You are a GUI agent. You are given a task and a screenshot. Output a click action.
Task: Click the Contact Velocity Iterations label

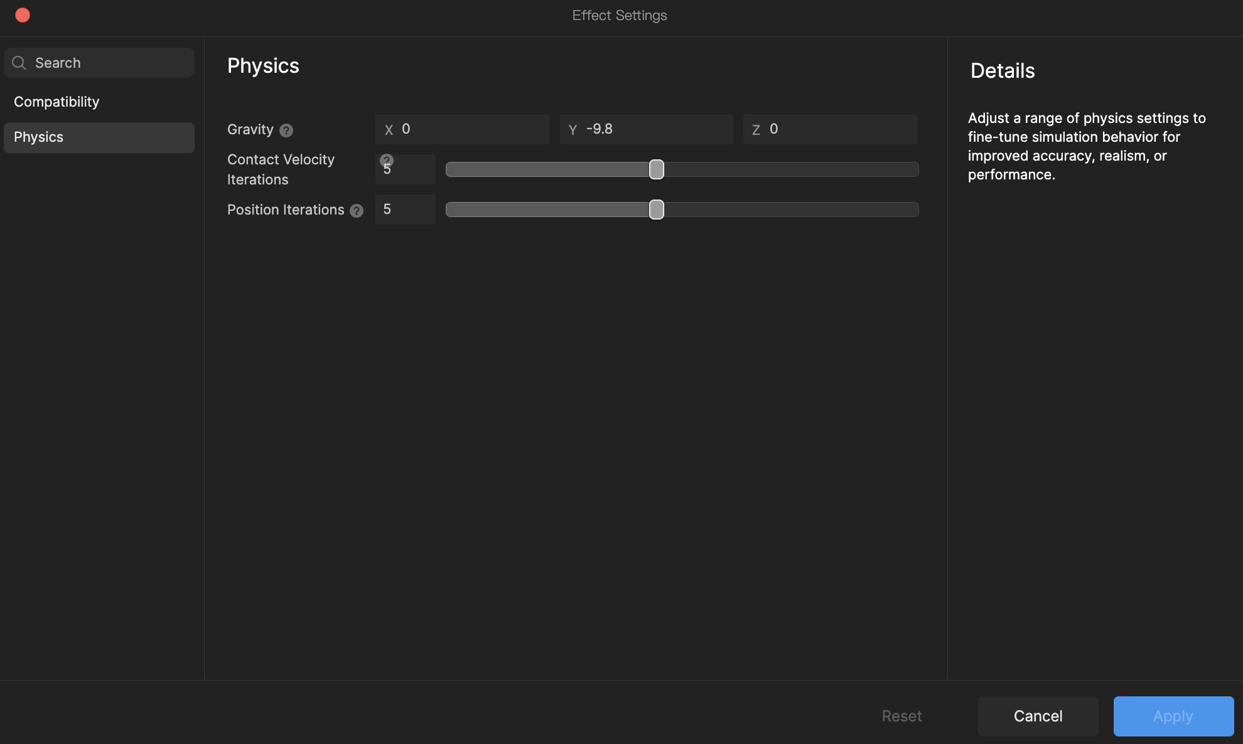[281, 169]
